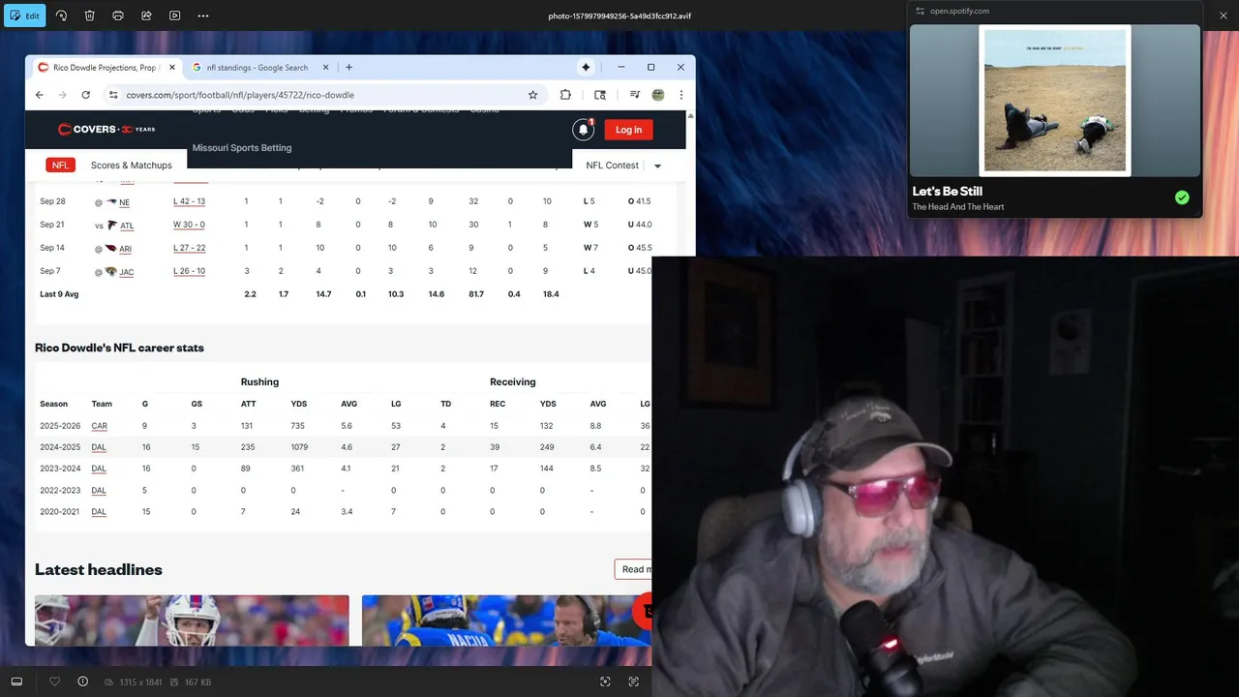Toggle the filmstrip icon at bottom left
The width and height of the screenshot is (1239, 697).
(16, 682)
